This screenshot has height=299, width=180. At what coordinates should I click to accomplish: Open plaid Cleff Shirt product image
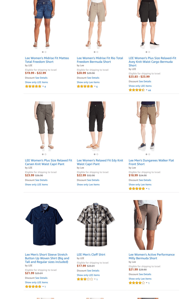(96, 224)
